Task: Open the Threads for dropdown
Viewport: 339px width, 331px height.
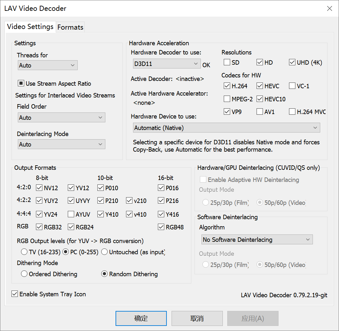Action: [47, 66]
